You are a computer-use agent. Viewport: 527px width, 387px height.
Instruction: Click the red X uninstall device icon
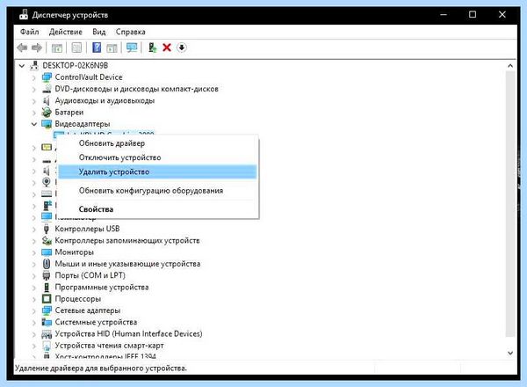pyautogui.click(x=167, y=47)
